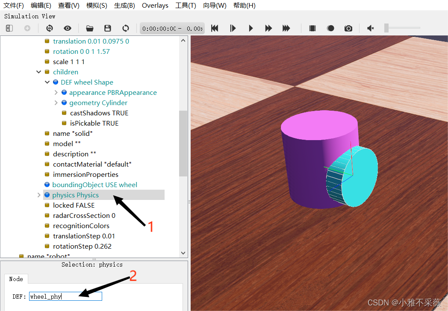Click the DEF name input field
This screenshot has height=311, width=448.
click(65, 296)
